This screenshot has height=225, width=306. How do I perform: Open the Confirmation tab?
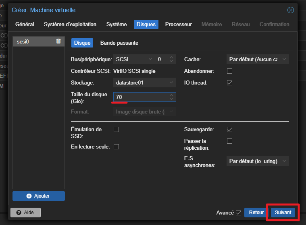point(275,24)
